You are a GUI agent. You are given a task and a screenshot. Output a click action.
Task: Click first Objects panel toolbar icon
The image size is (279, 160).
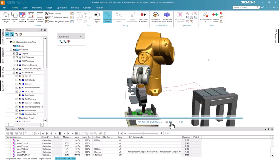(7, 34)
